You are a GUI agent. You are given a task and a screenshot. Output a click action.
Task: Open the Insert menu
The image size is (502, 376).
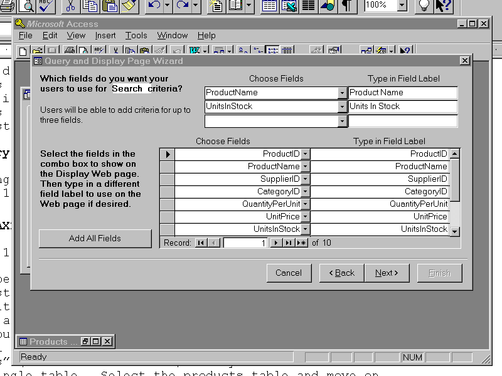[x=105, y=36]
